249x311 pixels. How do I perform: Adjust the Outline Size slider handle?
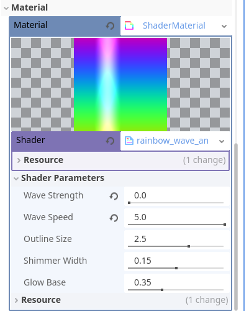(x=189, y=246)
